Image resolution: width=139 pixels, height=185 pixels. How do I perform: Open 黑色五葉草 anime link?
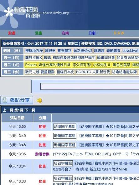click(x=121, y=65)
